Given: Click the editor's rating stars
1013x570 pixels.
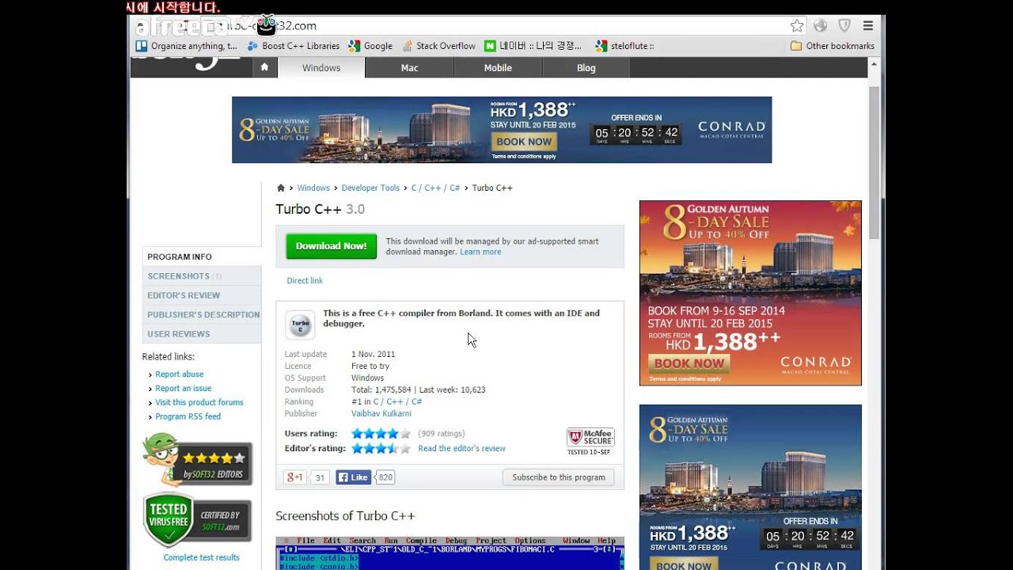Looking at the screenshot, I should tap(381, 448).
